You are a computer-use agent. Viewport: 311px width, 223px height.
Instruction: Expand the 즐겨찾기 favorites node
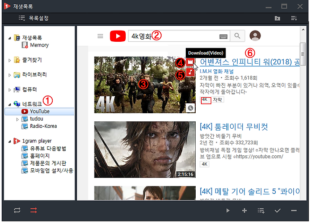(x=10, y=60)
